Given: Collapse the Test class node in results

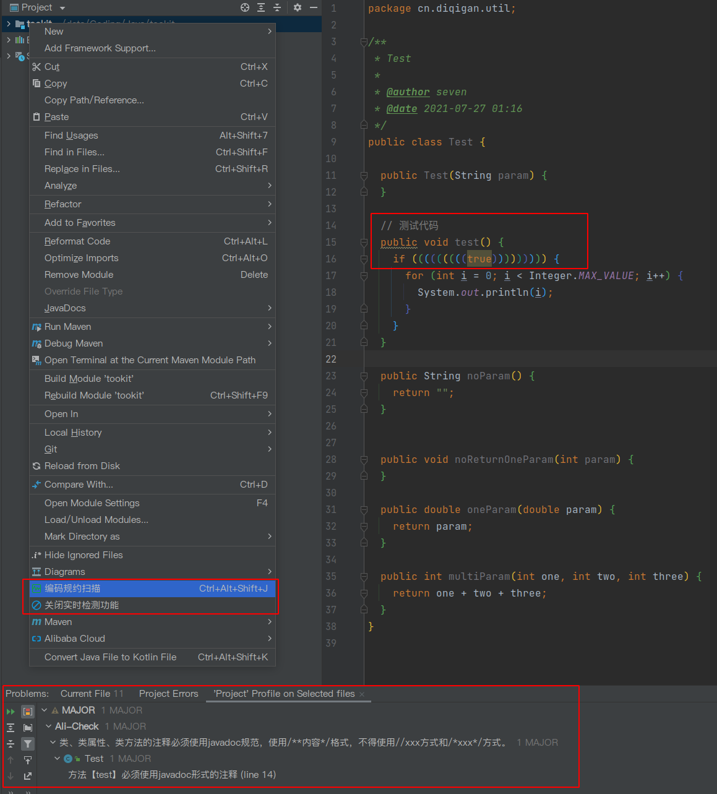Looking at the screenshot, I should coord(58,759).
